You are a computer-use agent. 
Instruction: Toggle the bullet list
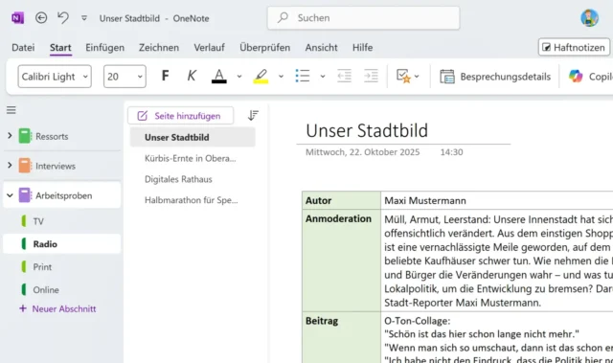[303, 76]
